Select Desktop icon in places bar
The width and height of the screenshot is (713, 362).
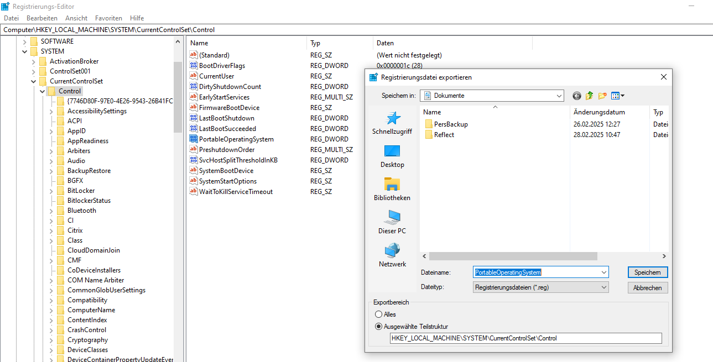click(x=392, y=151)
